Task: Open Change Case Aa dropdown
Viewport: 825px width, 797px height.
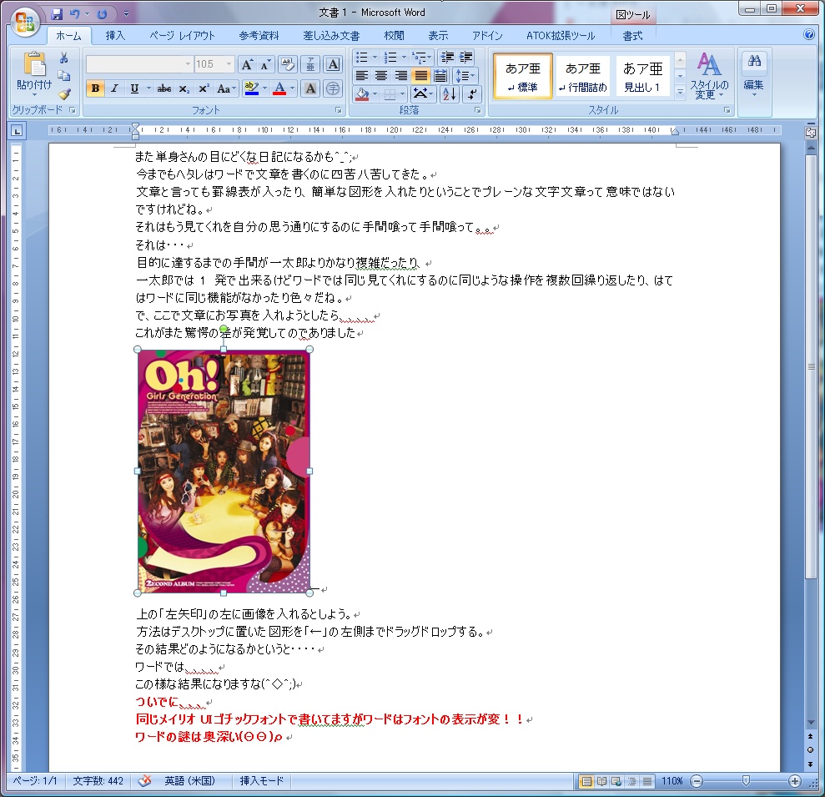Action: [x=226, y=88]
